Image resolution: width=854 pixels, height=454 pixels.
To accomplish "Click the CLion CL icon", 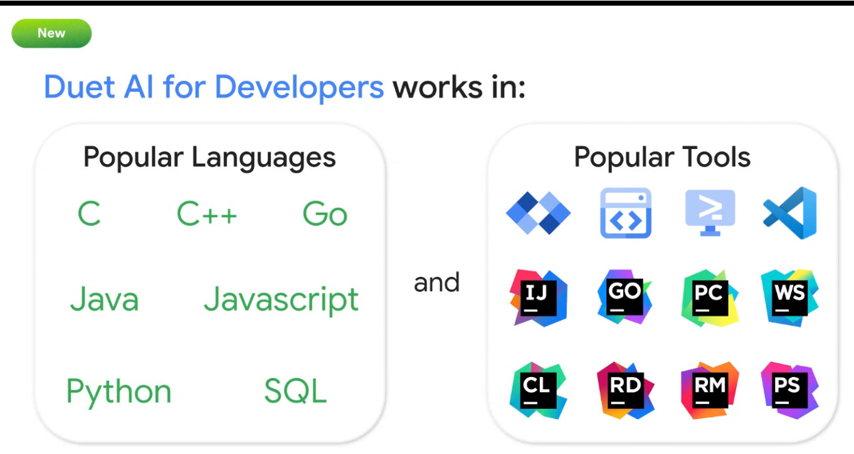I will (538, 390).
